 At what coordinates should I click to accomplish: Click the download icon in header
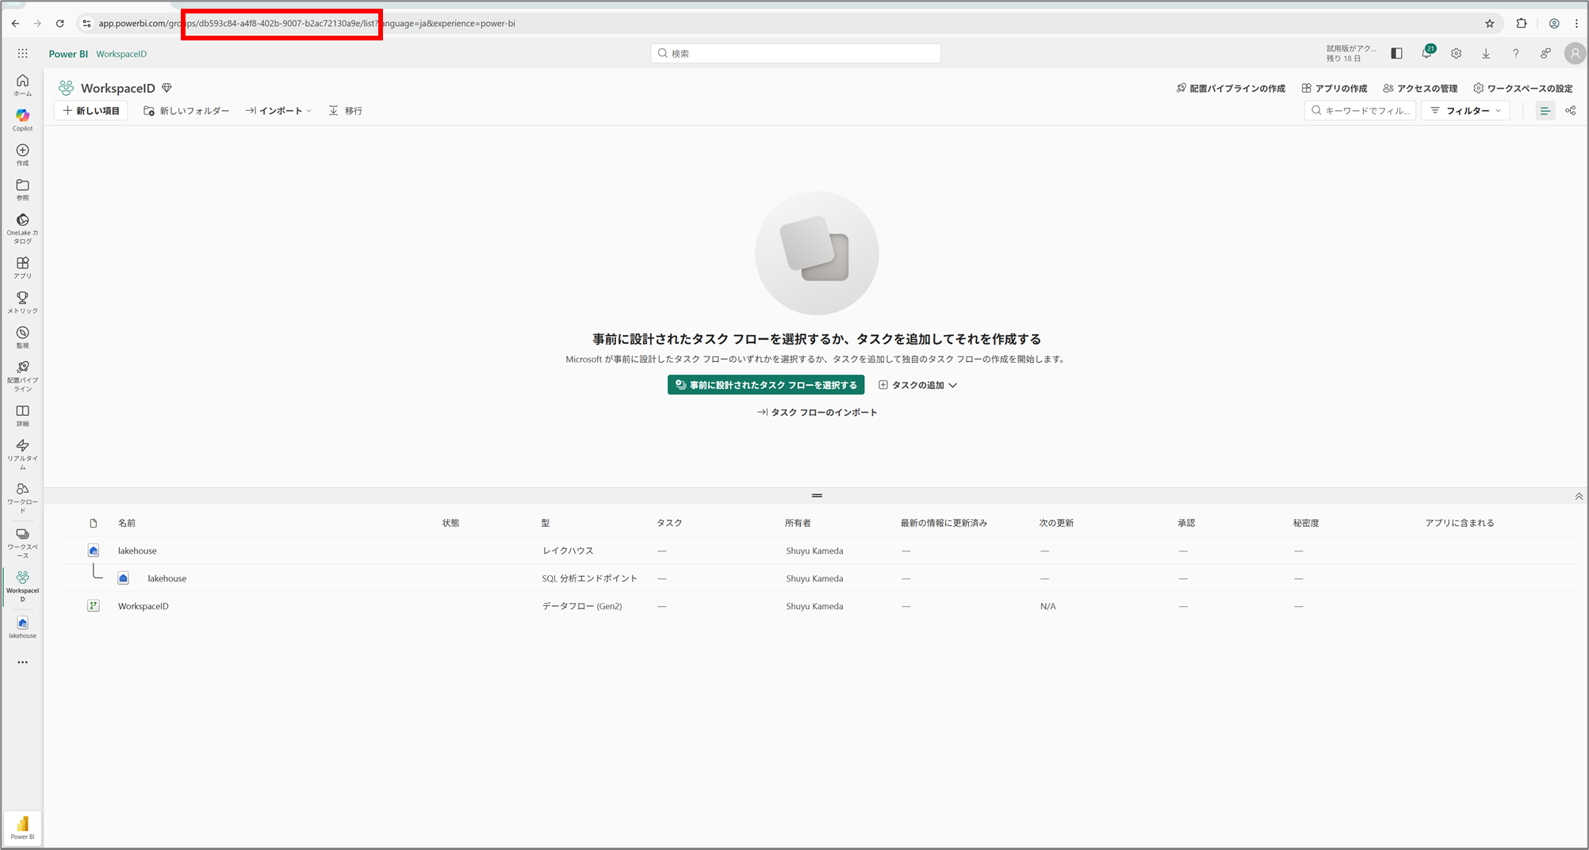pos(1485,54)
